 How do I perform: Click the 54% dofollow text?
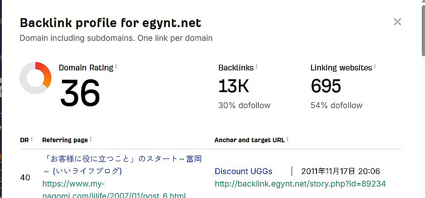click(x=336, y=105)
